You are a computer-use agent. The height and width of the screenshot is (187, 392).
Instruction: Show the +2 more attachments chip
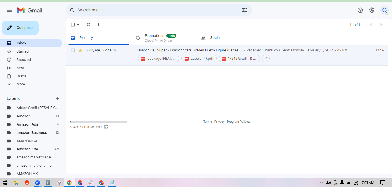(266, 59)
